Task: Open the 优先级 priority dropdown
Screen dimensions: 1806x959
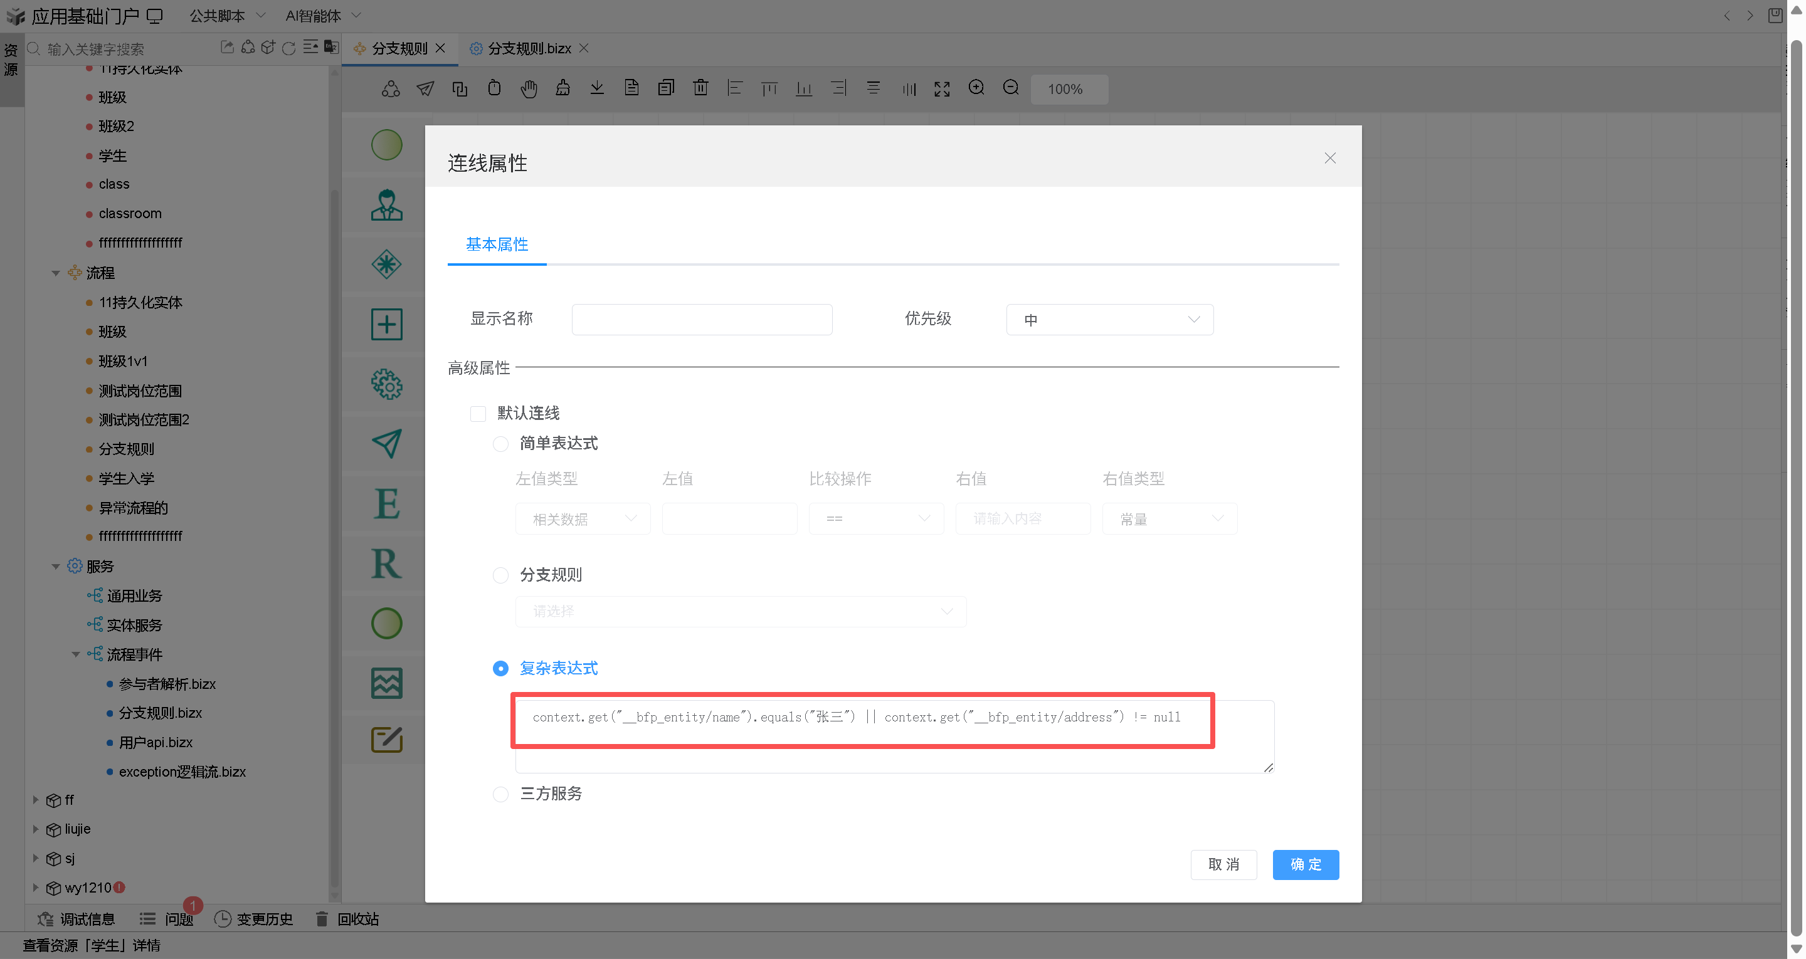Action: click(x=1109, y=320)
